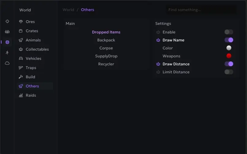
Task: Click the running figure icon in left rail
Action: (x=7, y=53)
